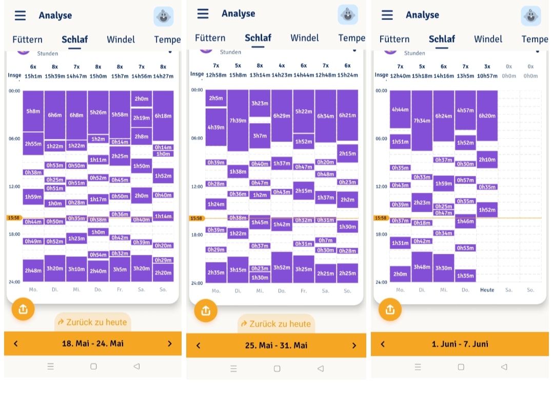The width and height of the screenshot is (553, 404).
Task: Open hamburger menu on the 18.–24. Mai screen
Action: click(x=20, y=15)
